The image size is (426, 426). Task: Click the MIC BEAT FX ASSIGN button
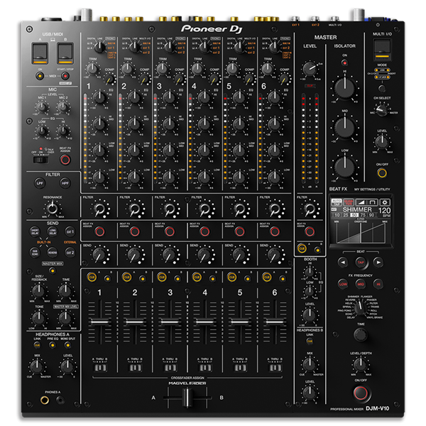coord(65,160)
